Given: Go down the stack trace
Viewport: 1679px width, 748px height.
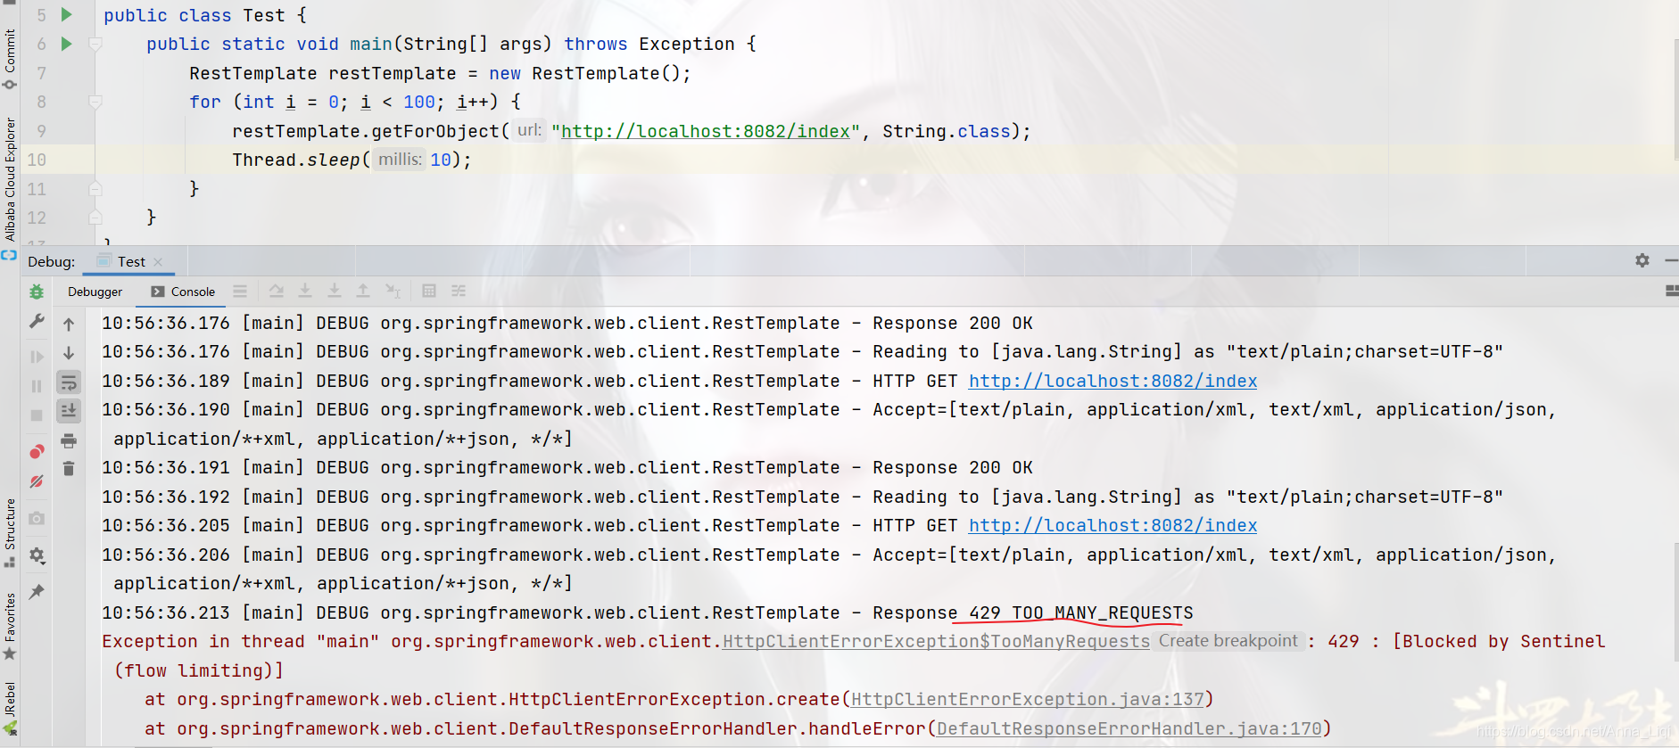Looking at the screenshot, I should click(69, 353).
